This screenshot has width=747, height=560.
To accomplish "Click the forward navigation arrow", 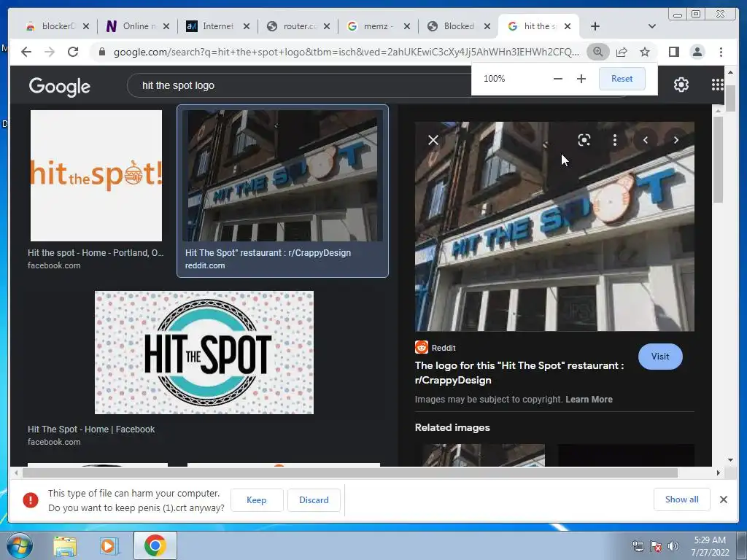I will [50, 52].
